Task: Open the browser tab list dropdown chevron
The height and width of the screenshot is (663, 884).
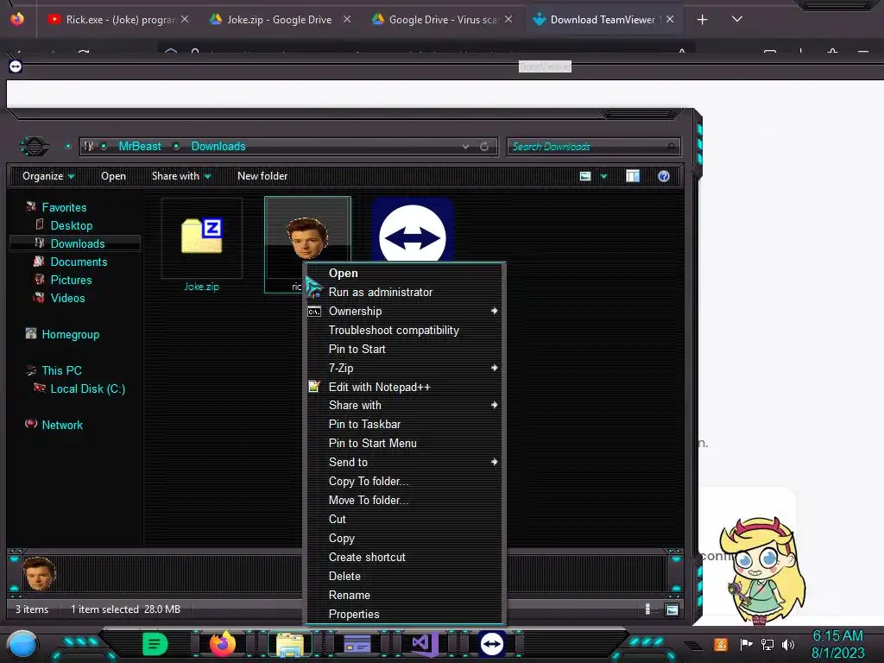Action: (737, 19)
